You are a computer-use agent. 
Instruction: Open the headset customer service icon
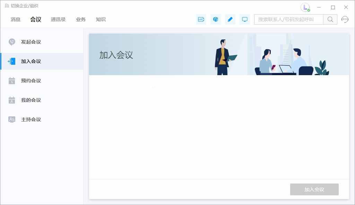345,19
